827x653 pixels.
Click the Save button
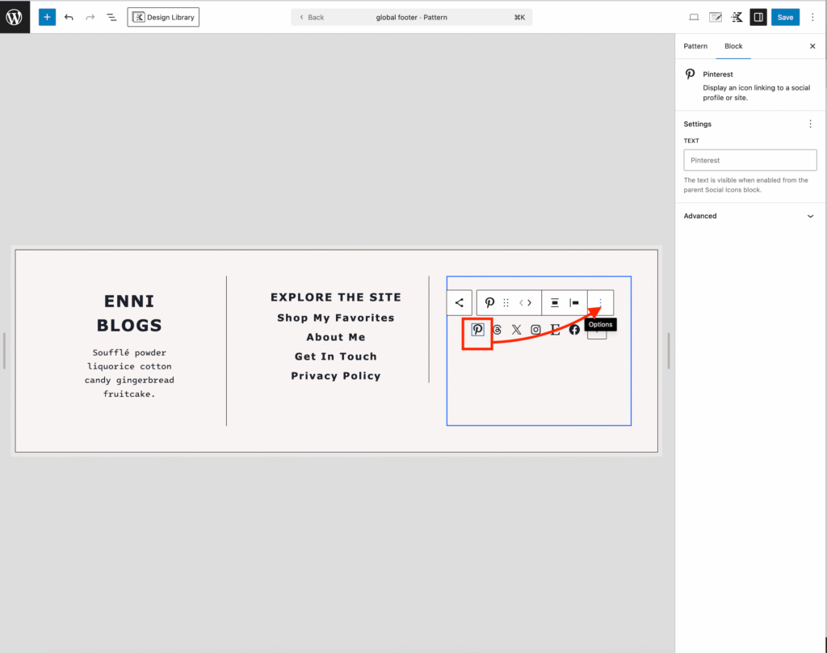[785, 17]
